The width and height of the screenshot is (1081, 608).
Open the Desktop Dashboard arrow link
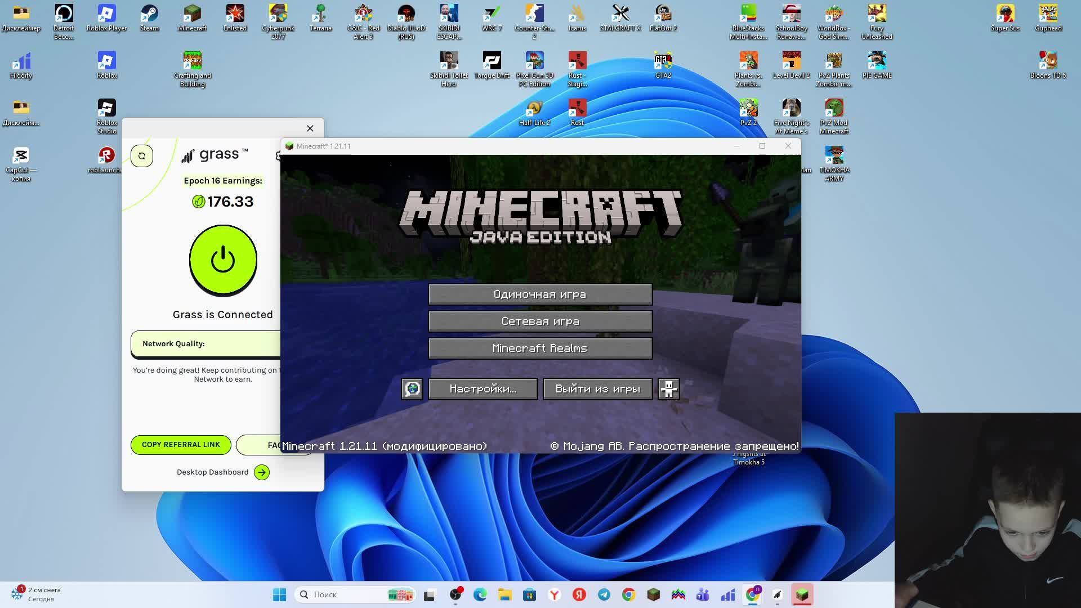click(x=262, y=472)
